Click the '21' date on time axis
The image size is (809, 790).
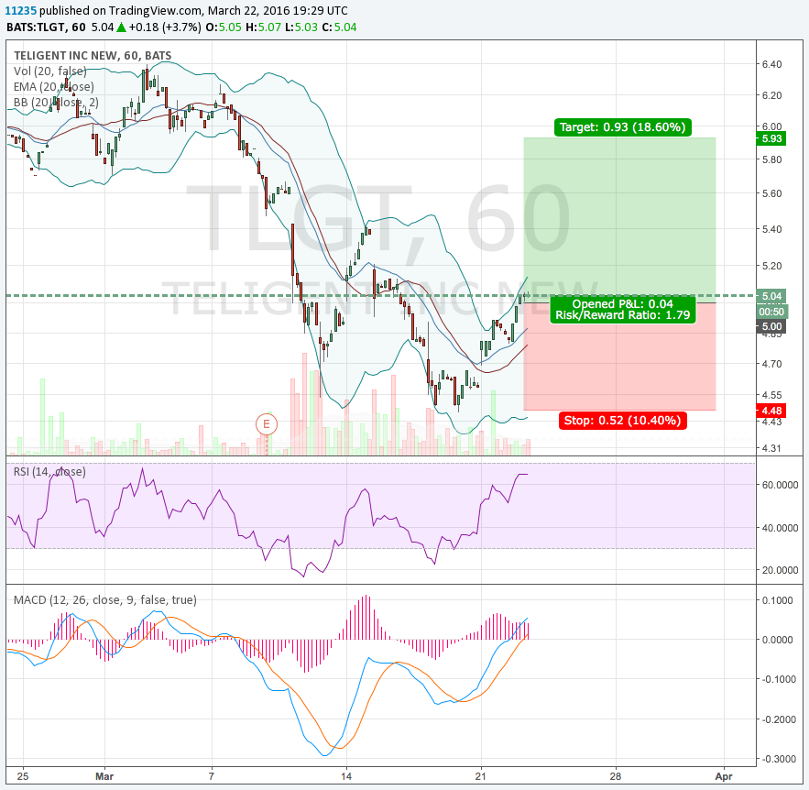click(x=481, y=776)
